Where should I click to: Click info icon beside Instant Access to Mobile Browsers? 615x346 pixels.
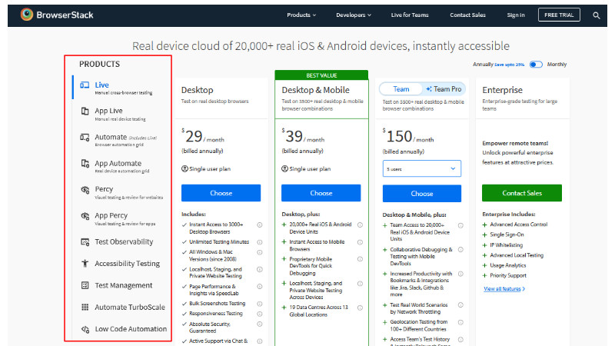tap(360, 242)
